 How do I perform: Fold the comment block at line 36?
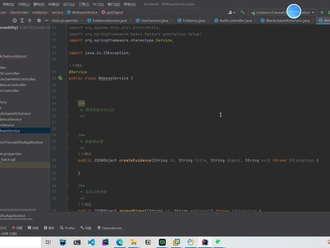click(x=67, y=186)
